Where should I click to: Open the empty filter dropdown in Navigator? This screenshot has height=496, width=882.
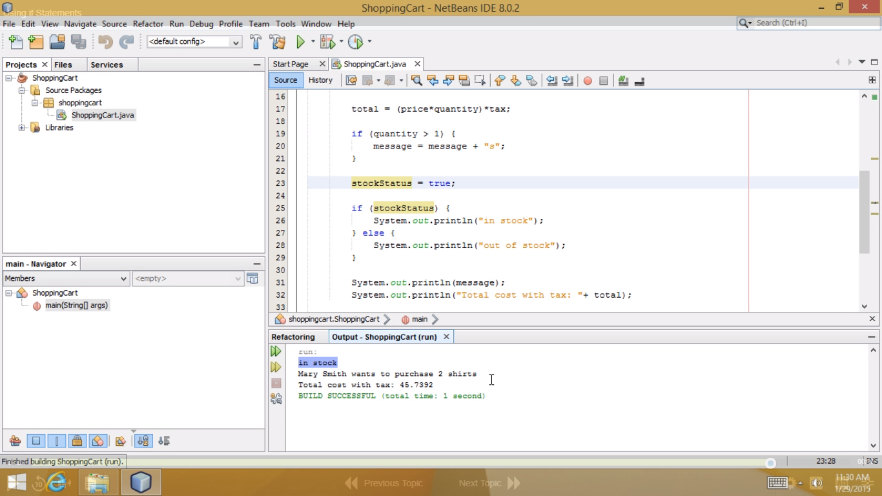coord(188,278)
